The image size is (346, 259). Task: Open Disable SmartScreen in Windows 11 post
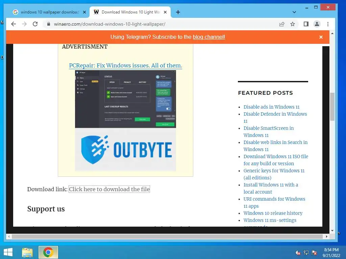269,132
